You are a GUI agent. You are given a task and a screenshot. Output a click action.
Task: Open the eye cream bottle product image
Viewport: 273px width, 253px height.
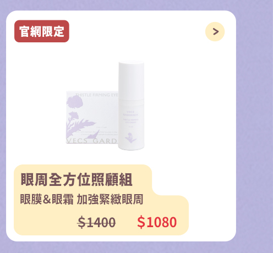[131, 106]
